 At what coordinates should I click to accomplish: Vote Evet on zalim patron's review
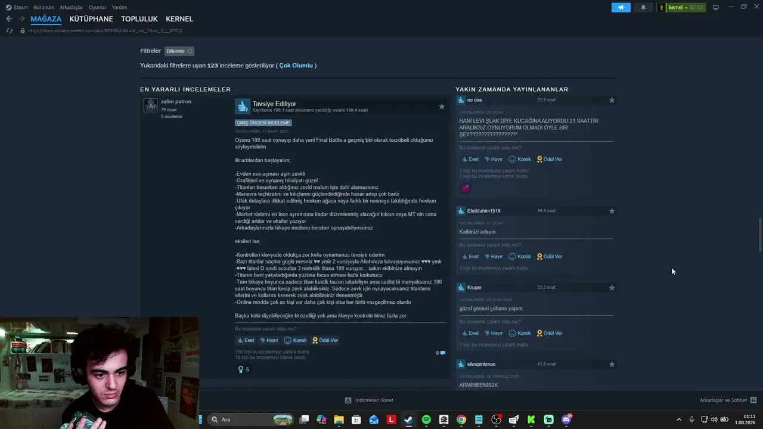pos(246,341)
